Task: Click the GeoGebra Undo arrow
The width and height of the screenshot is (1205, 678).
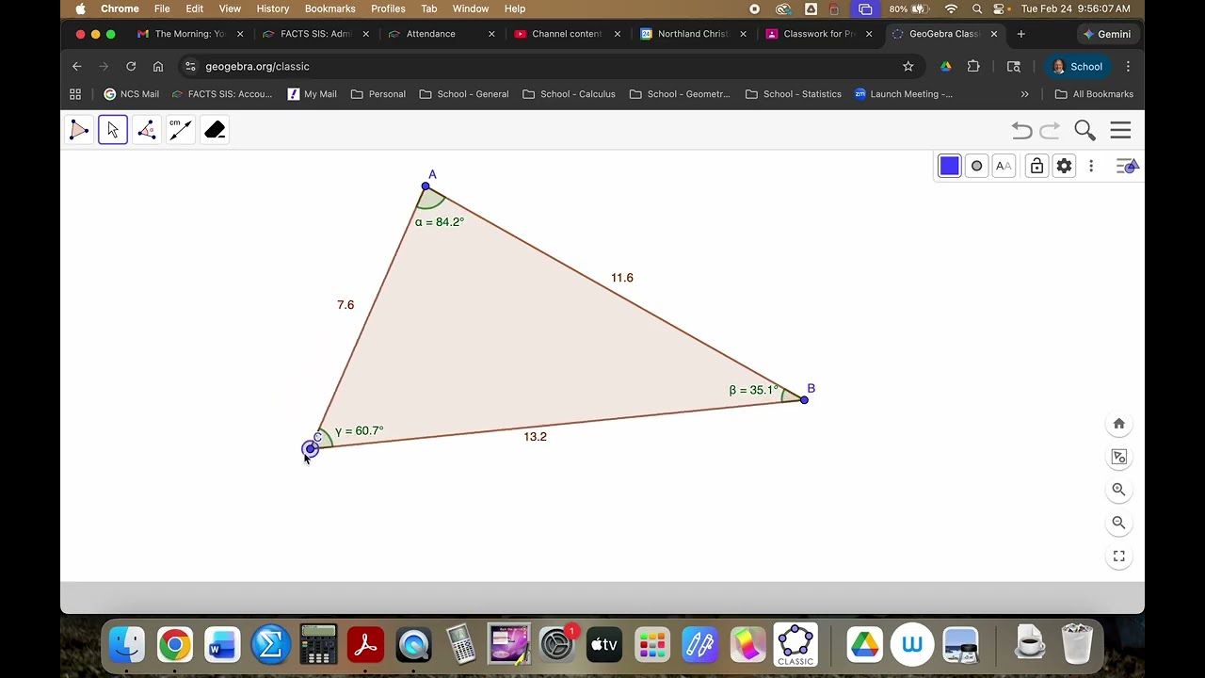Action: (1022, 131)
